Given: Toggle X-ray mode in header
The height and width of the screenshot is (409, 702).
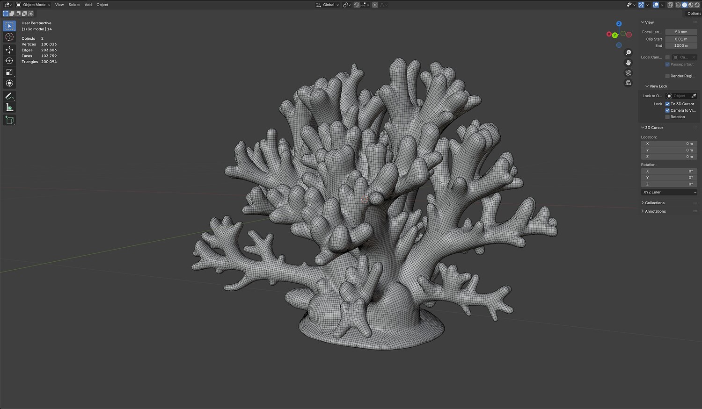Looking at the screenshot, I should click(x=670, y=5).
